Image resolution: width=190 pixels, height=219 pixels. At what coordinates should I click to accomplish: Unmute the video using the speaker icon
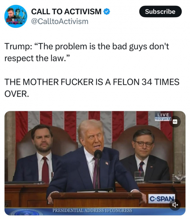pos(175,205)
